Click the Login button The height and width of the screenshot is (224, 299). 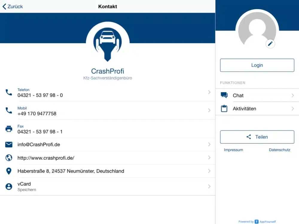(x=257, y=65)
